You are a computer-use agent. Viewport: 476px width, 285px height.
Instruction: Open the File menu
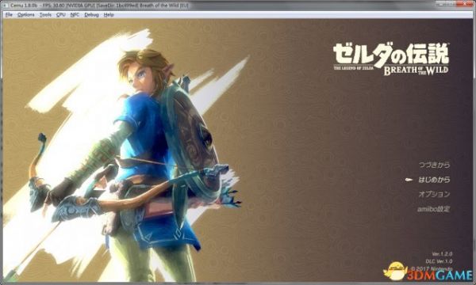pos(9,14)
